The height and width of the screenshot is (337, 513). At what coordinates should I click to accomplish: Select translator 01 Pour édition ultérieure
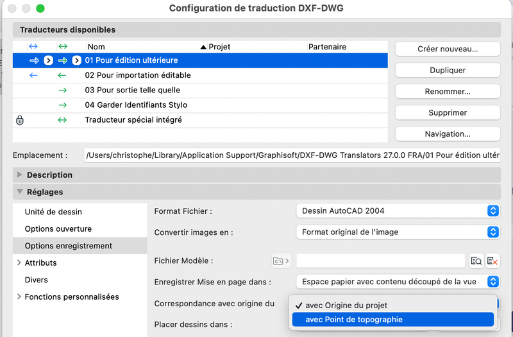pos(200,60)
